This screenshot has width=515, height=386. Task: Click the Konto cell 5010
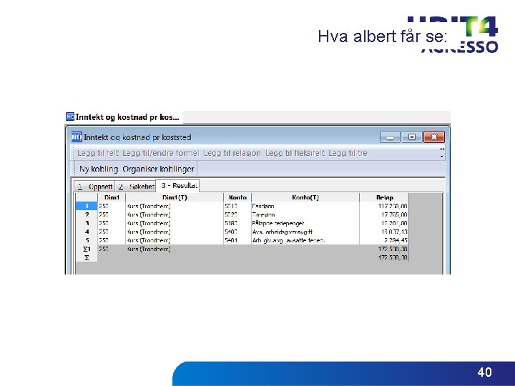click(x=237, y=206)
